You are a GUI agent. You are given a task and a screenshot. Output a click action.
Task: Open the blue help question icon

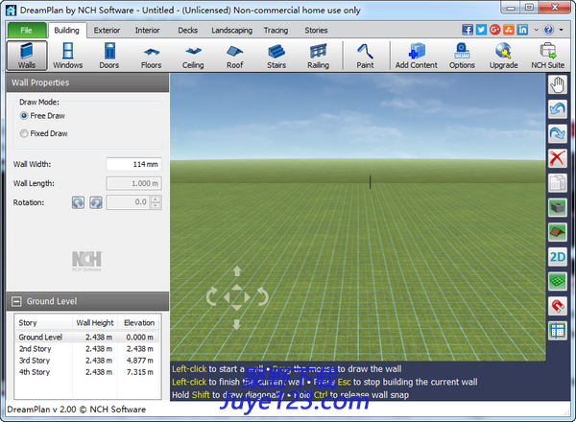tap(548, 30)
